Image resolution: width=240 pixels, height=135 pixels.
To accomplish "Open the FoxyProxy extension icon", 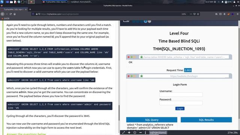I will (228, 14).
